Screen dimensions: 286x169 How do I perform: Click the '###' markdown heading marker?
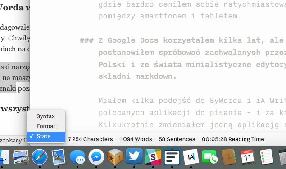click(x=86, y=40)
